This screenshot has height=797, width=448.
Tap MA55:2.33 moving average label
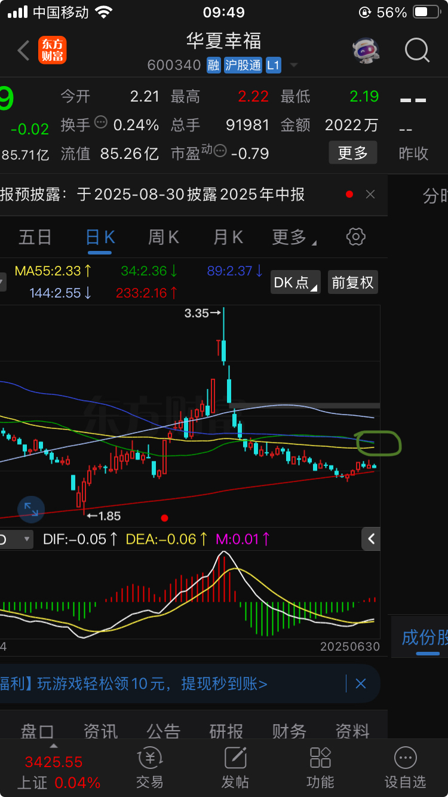53,271
